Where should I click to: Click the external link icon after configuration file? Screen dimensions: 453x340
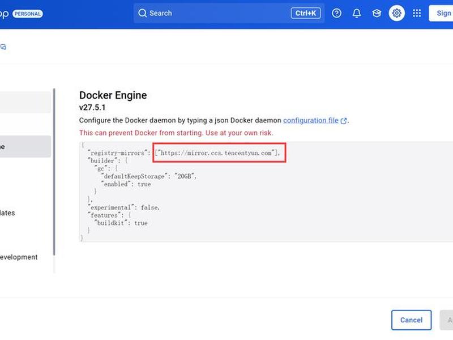344,121
